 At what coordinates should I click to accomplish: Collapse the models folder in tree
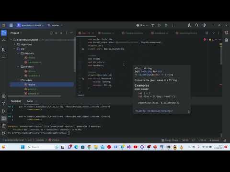pyautogui.click(x=18, y=80)
